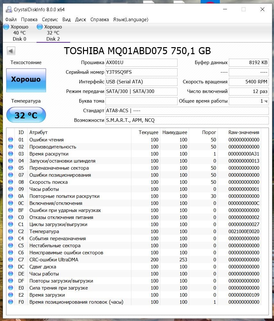This screenshot has width=274, height=321.
Task: Click the status dot for Температура row C2
Action: tap(11, 231)
